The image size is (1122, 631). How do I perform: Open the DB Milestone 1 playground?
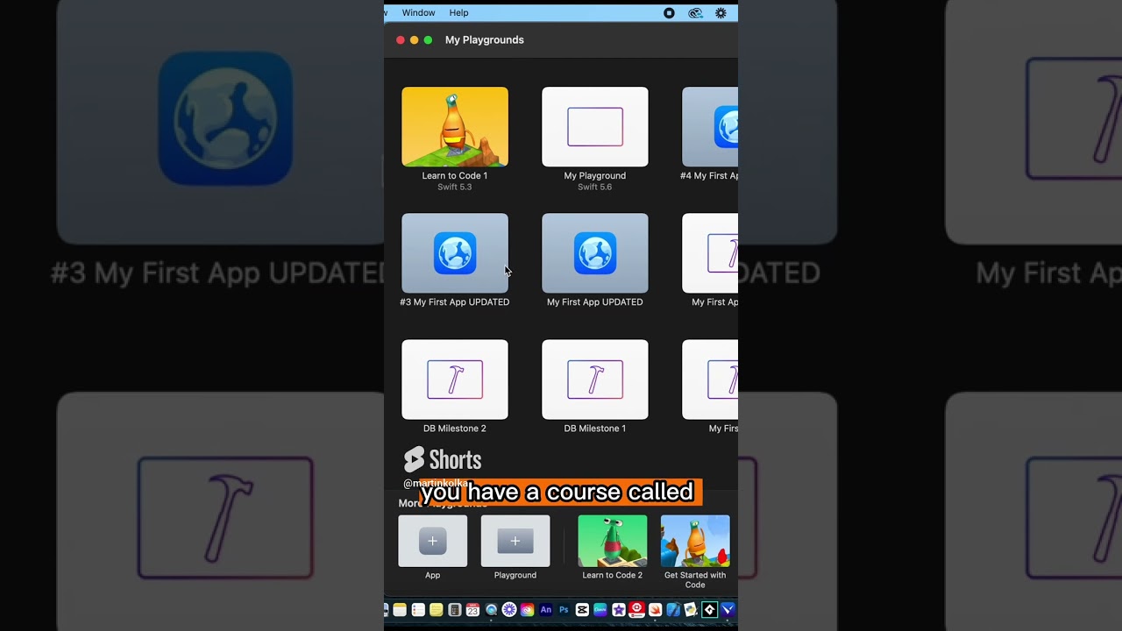click(594, 379)
